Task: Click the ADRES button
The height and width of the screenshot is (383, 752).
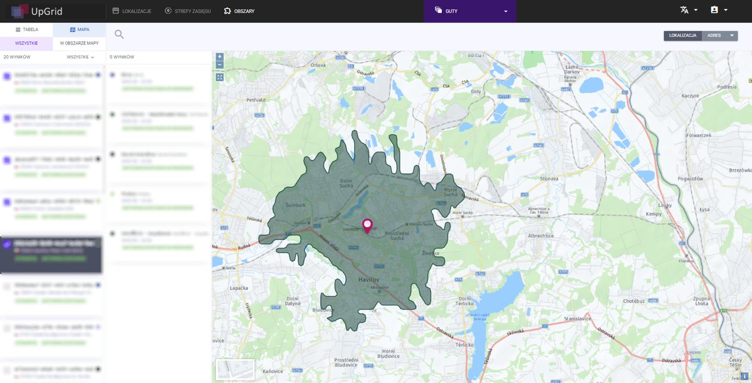Action: (714, 36)
